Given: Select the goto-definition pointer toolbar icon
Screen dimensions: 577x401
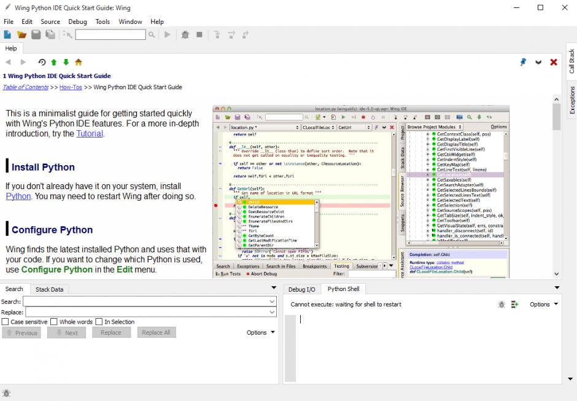Looking at the screenshot, I should point(68,34).
